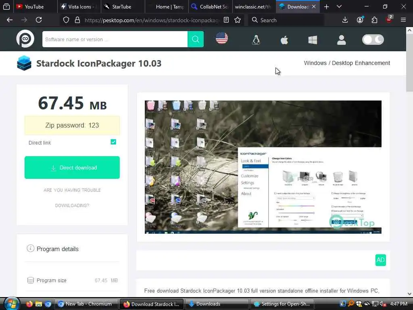
Task: Click the teal search magnifier button
Action: 196,39
